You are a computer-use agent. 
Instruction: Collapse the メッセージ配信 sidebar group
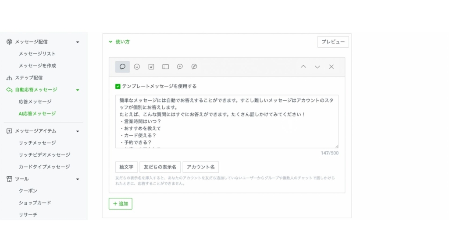pyautogui.click(x=78, y=42)
